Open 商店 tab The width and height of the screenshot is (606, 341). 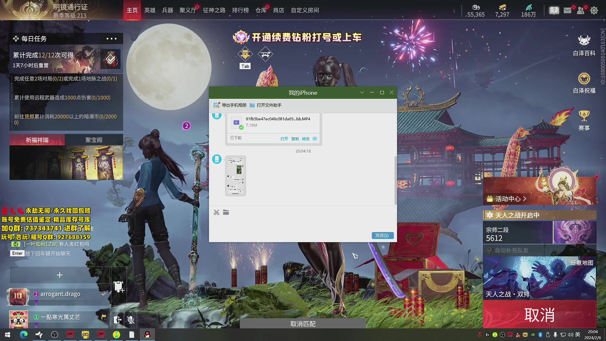[279, 10]
